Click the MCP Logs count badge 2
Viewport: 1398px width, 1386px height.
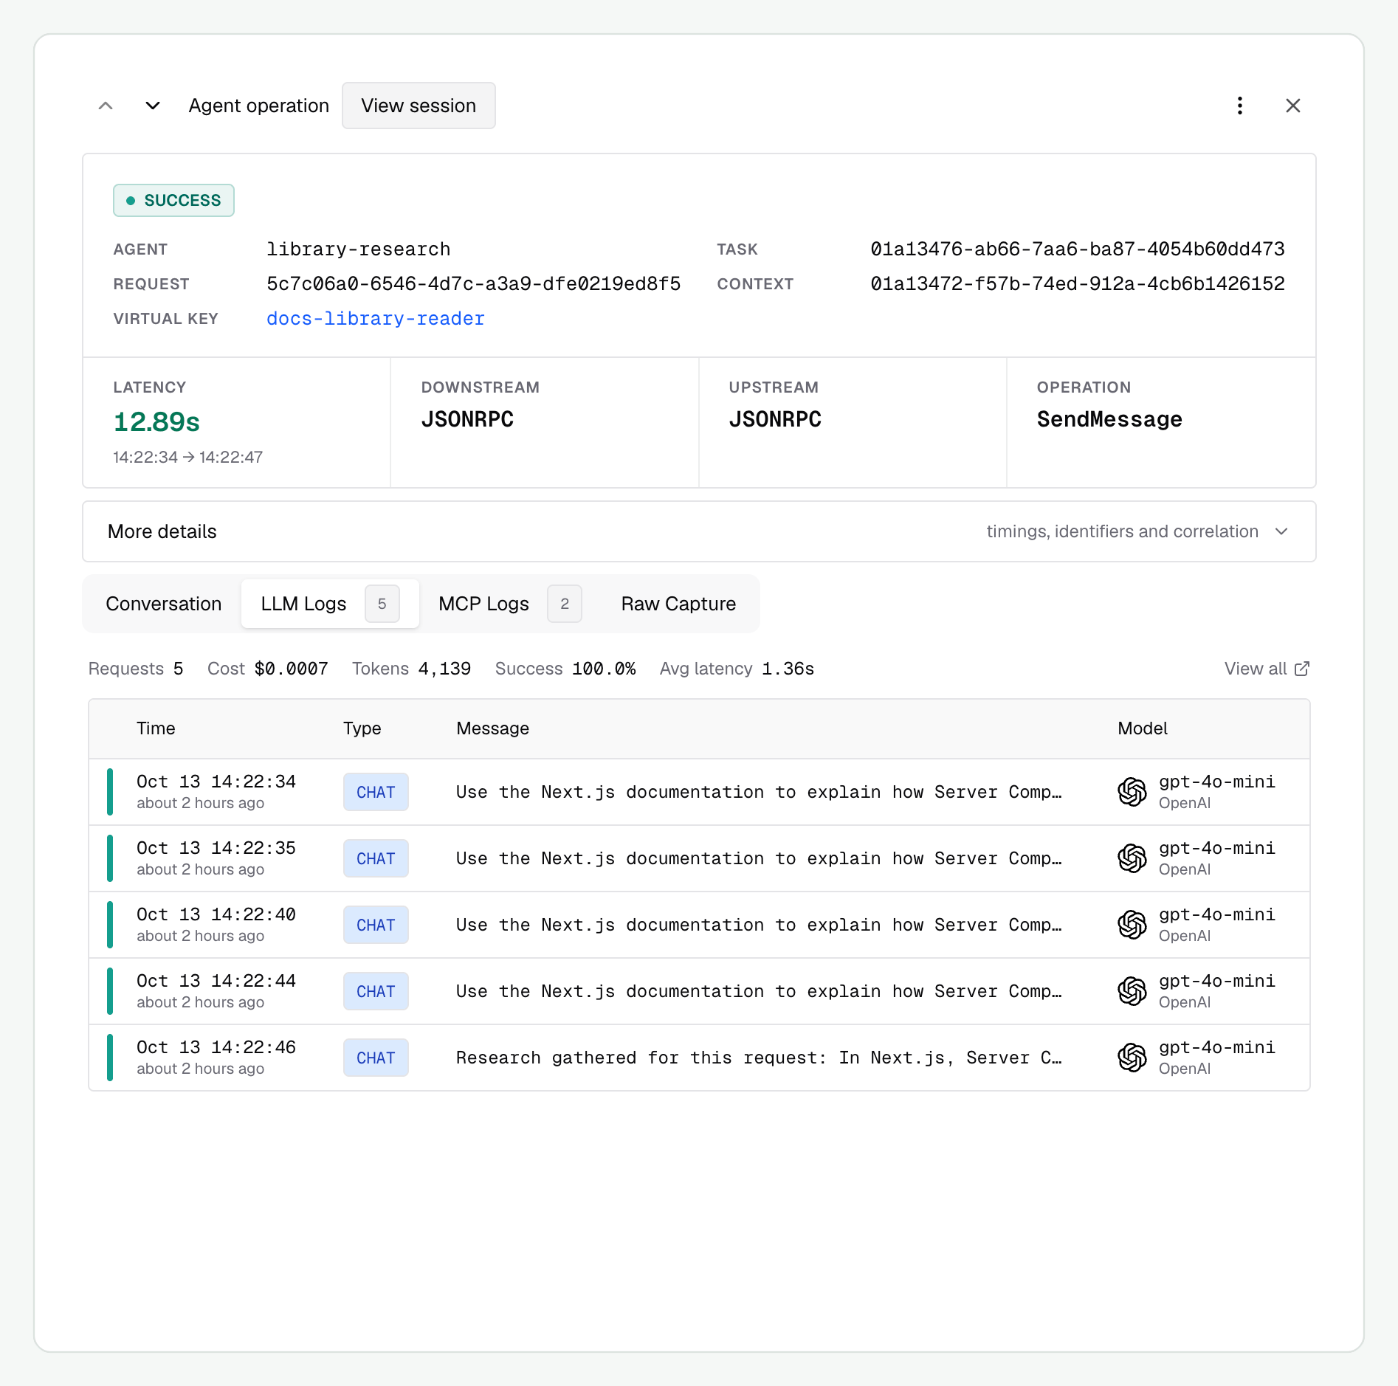565,604
